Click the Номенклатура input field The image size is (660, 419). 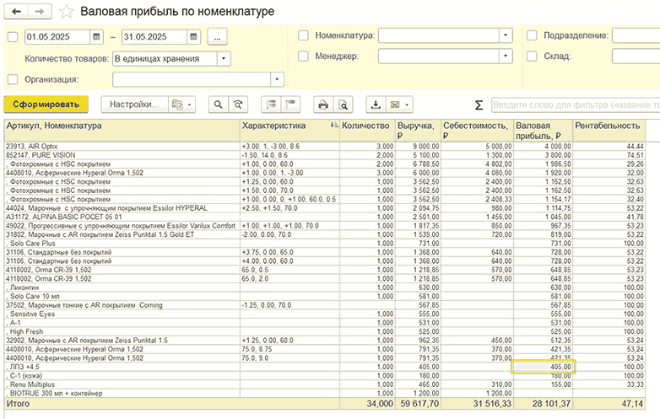(439, 35)
